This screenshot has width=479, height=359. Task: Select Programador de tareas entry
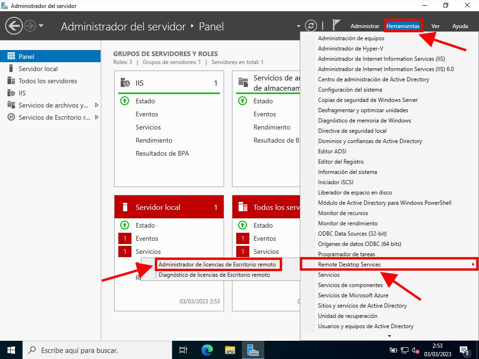tap(346, 254)
